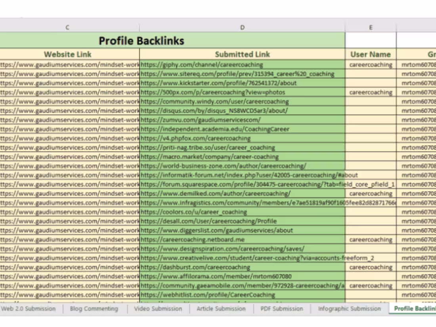Image resolution: width=436 pixels, height=327 pixels.
Task: Select the diggerslist.com/gaudiumservices/about cell
Action: [242, 230]
